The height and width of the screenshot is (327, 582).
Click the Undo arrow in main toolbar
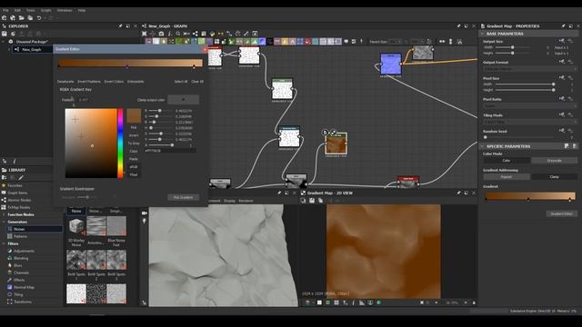pyautogui.click(x=39, y=18)
